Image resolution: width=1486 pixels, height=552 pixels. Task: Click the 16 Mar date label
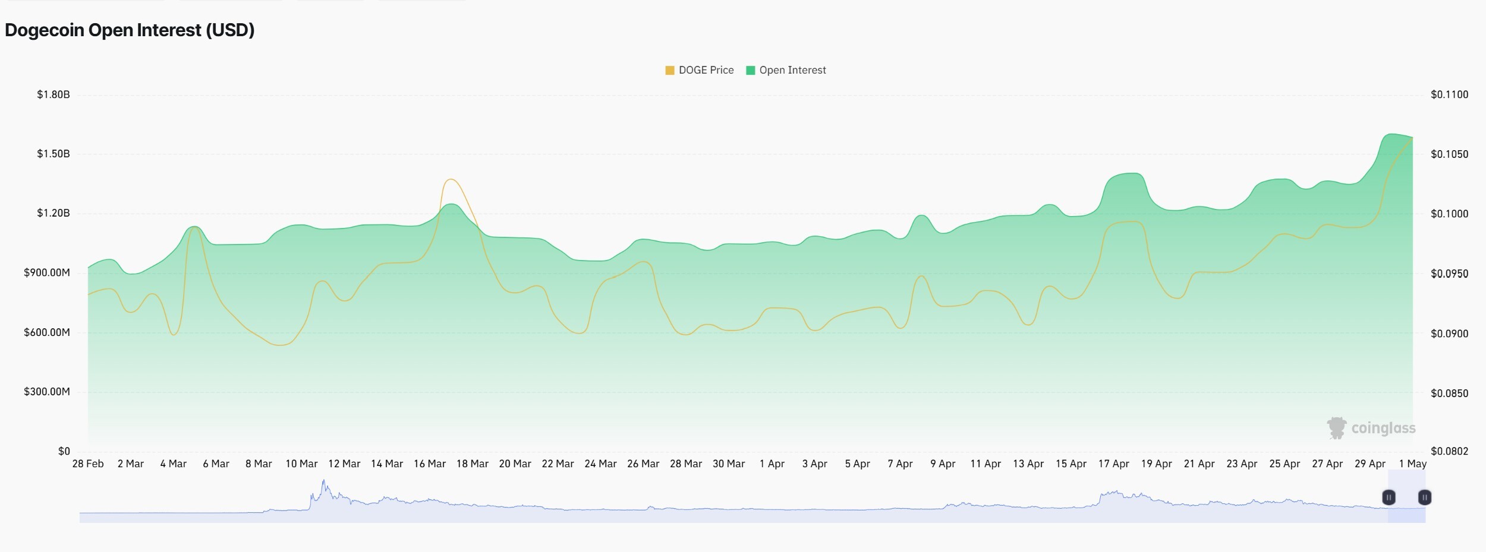pyautogui.click(x=430, y=464)
